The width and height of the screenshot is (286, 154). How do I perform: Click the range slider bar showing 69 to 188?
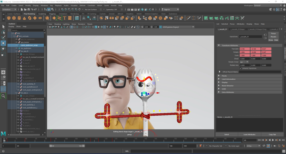click(67, 146)
